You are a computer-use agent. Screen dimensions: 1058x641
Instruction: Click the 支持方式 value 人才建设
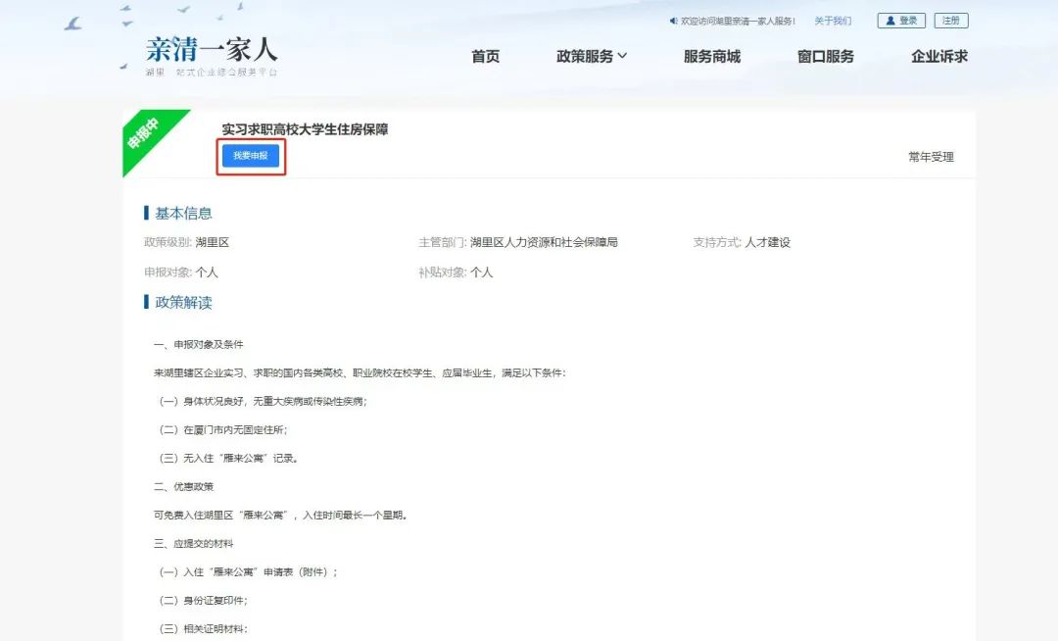click(x=767, y=242)
